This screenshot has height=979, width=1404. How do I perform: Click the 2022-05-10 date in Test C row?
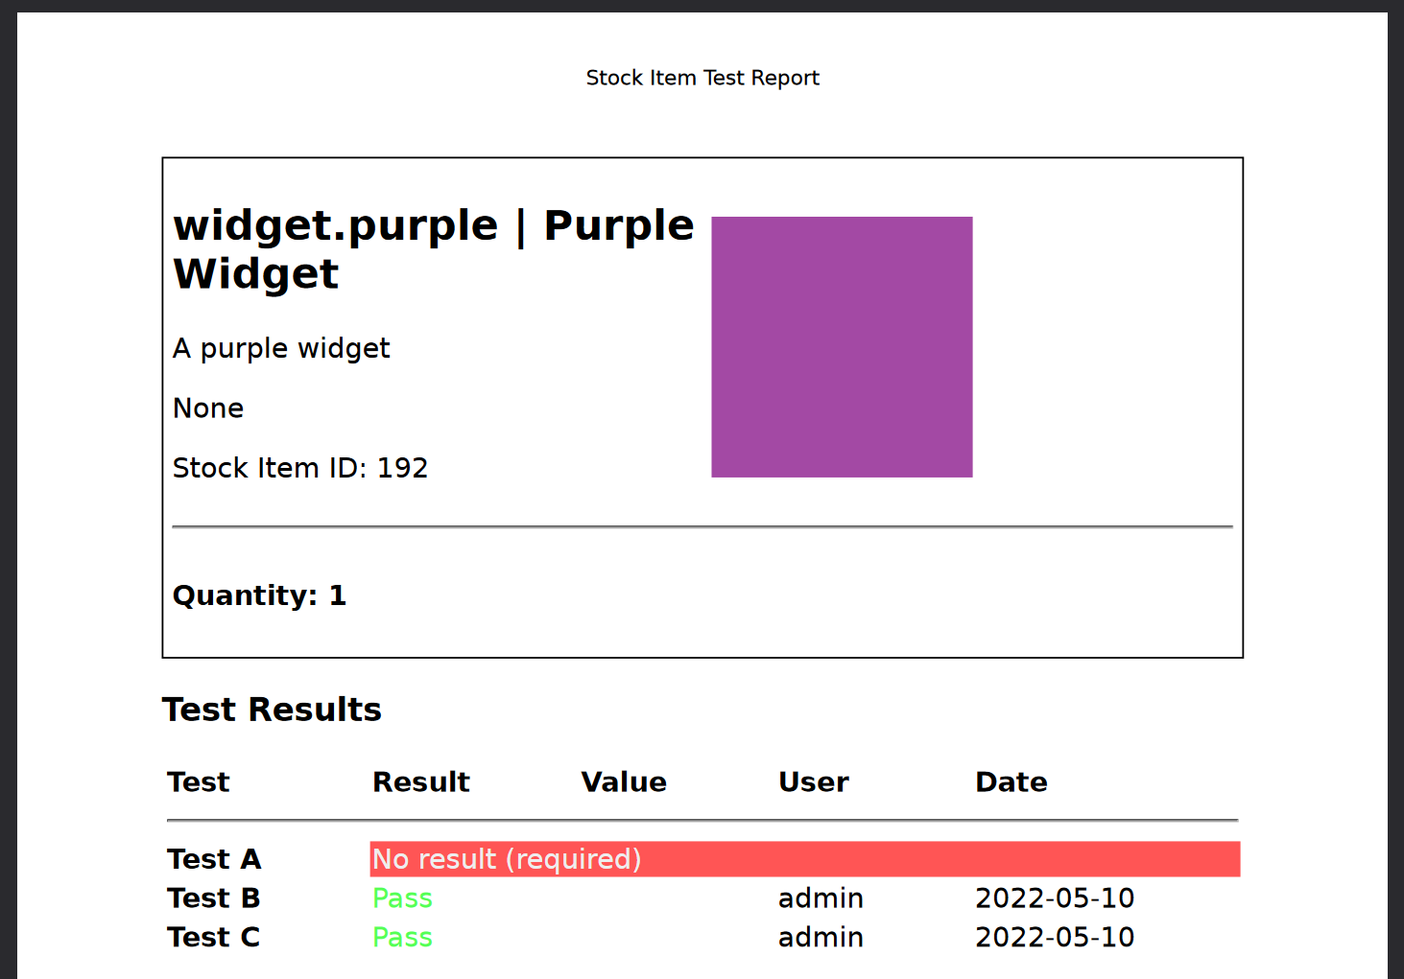1055,938
